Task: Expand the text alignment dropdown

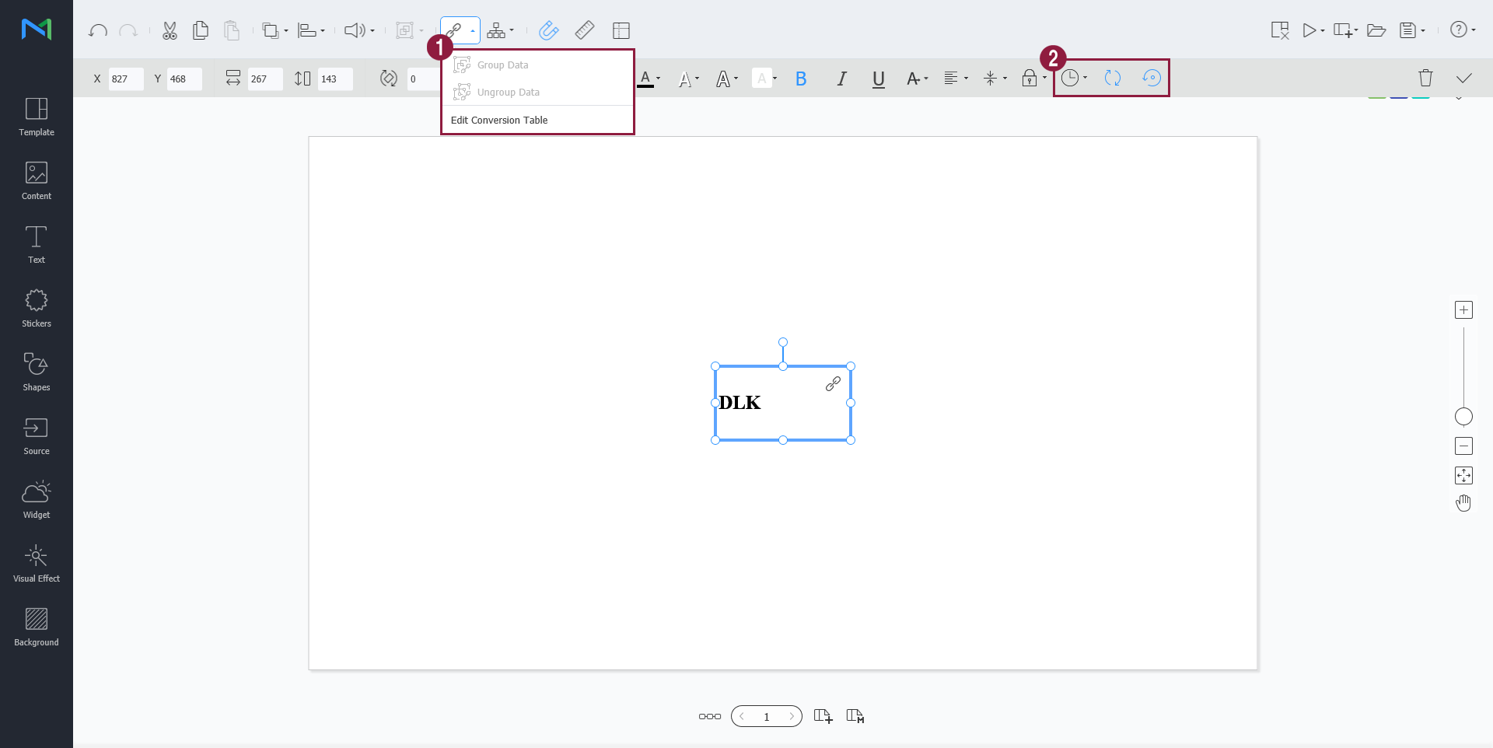Action: click(956, 79)
